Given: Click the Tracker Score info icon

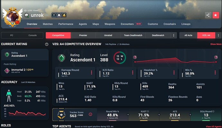Looking at the screenshot, I should pyautogui.click(x=90, y=114).
